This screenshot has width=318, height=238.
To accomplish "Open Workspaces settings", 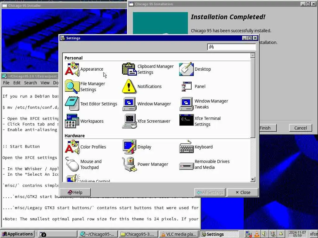I will pos(84,121).
